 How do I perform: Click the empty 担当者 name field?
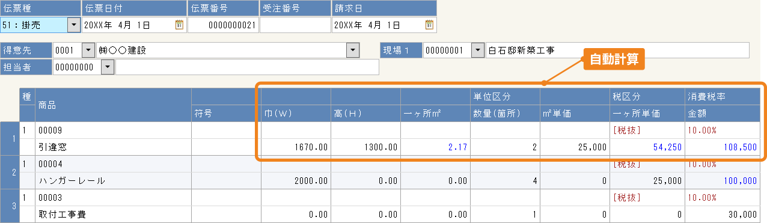tap(247, 67)
